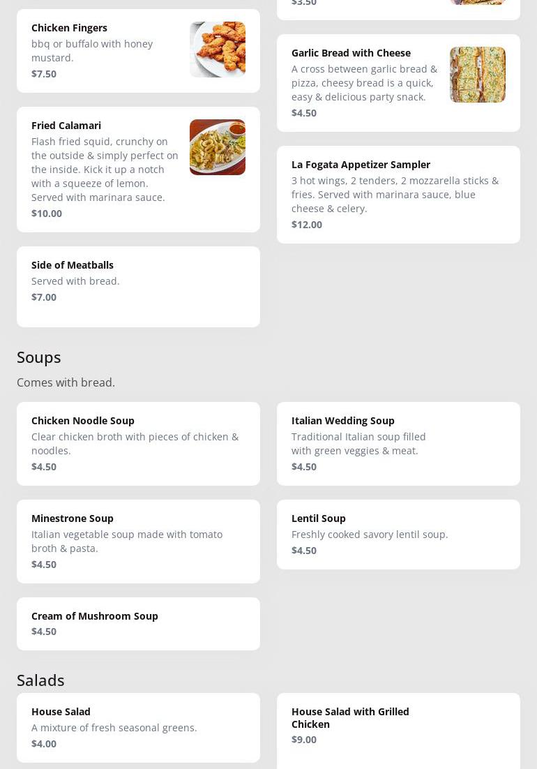Select Cream of Mushroom Soup
This screenshot has height=769, width=537.
[95, 616]
